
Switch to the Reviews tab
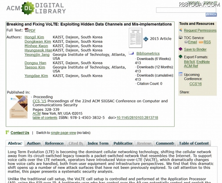tap(144, 143)
